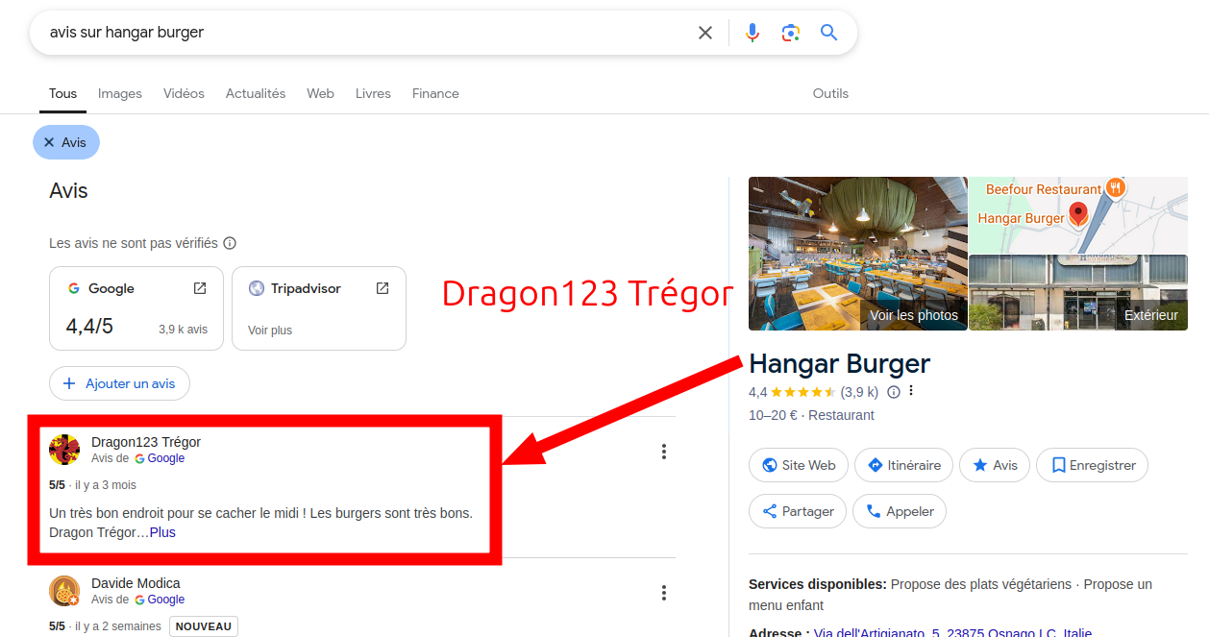Open info icon beside Hangar Burger rating
Viewport: 1209px width, 637px height.
click(894, 392)
